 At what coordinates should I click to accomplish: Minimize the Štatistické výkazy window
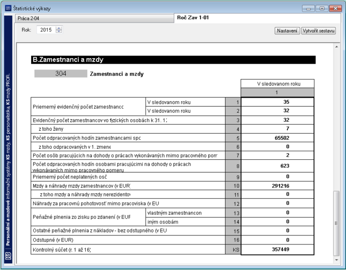pyautogui.click(x=308, y=9)
